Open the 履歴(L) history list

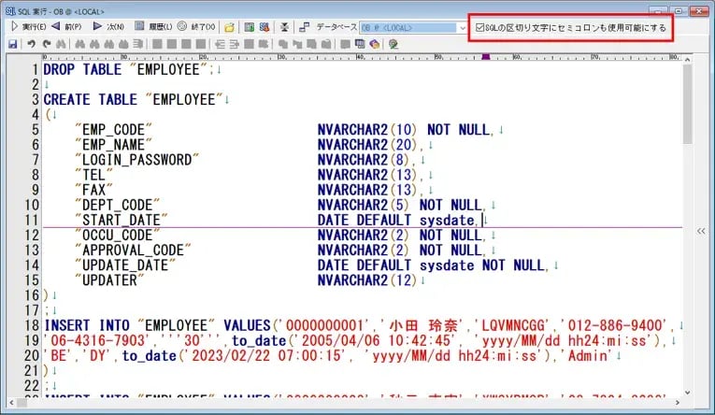click(x=153, y=27)
